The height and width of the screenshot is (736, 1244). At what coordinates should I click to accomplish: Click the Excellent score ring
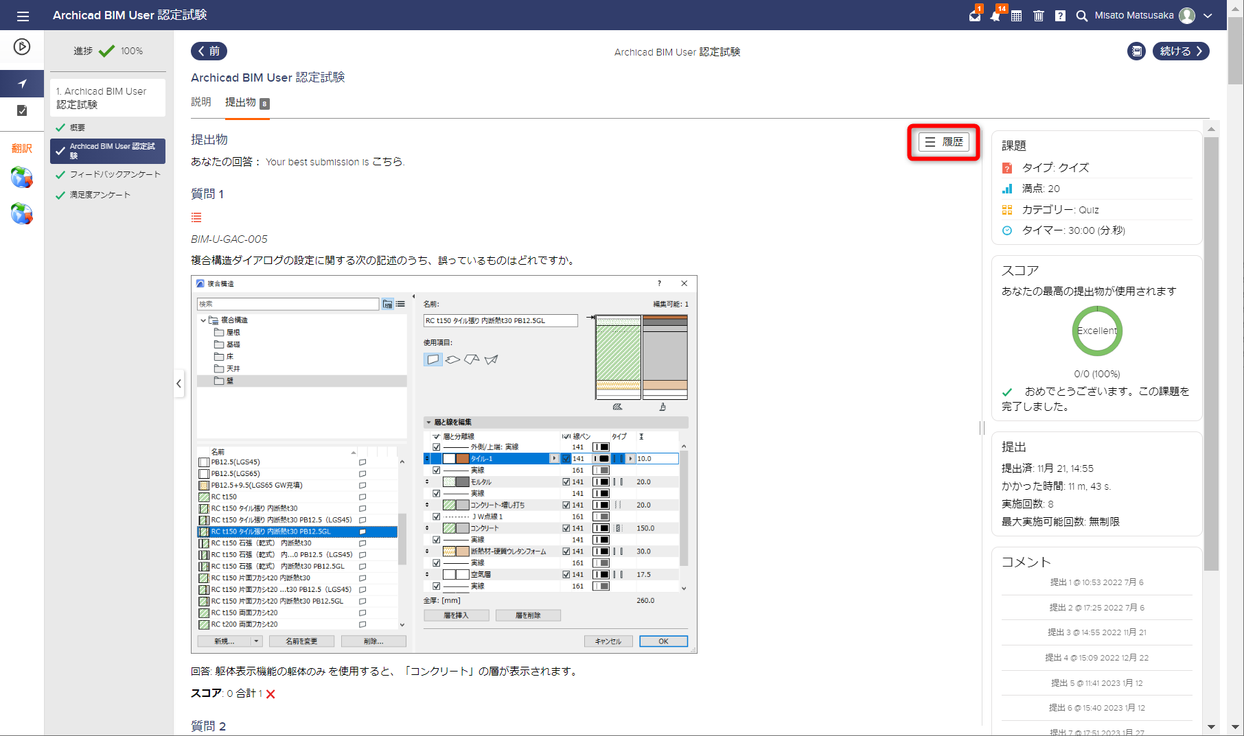point(1097,331)
